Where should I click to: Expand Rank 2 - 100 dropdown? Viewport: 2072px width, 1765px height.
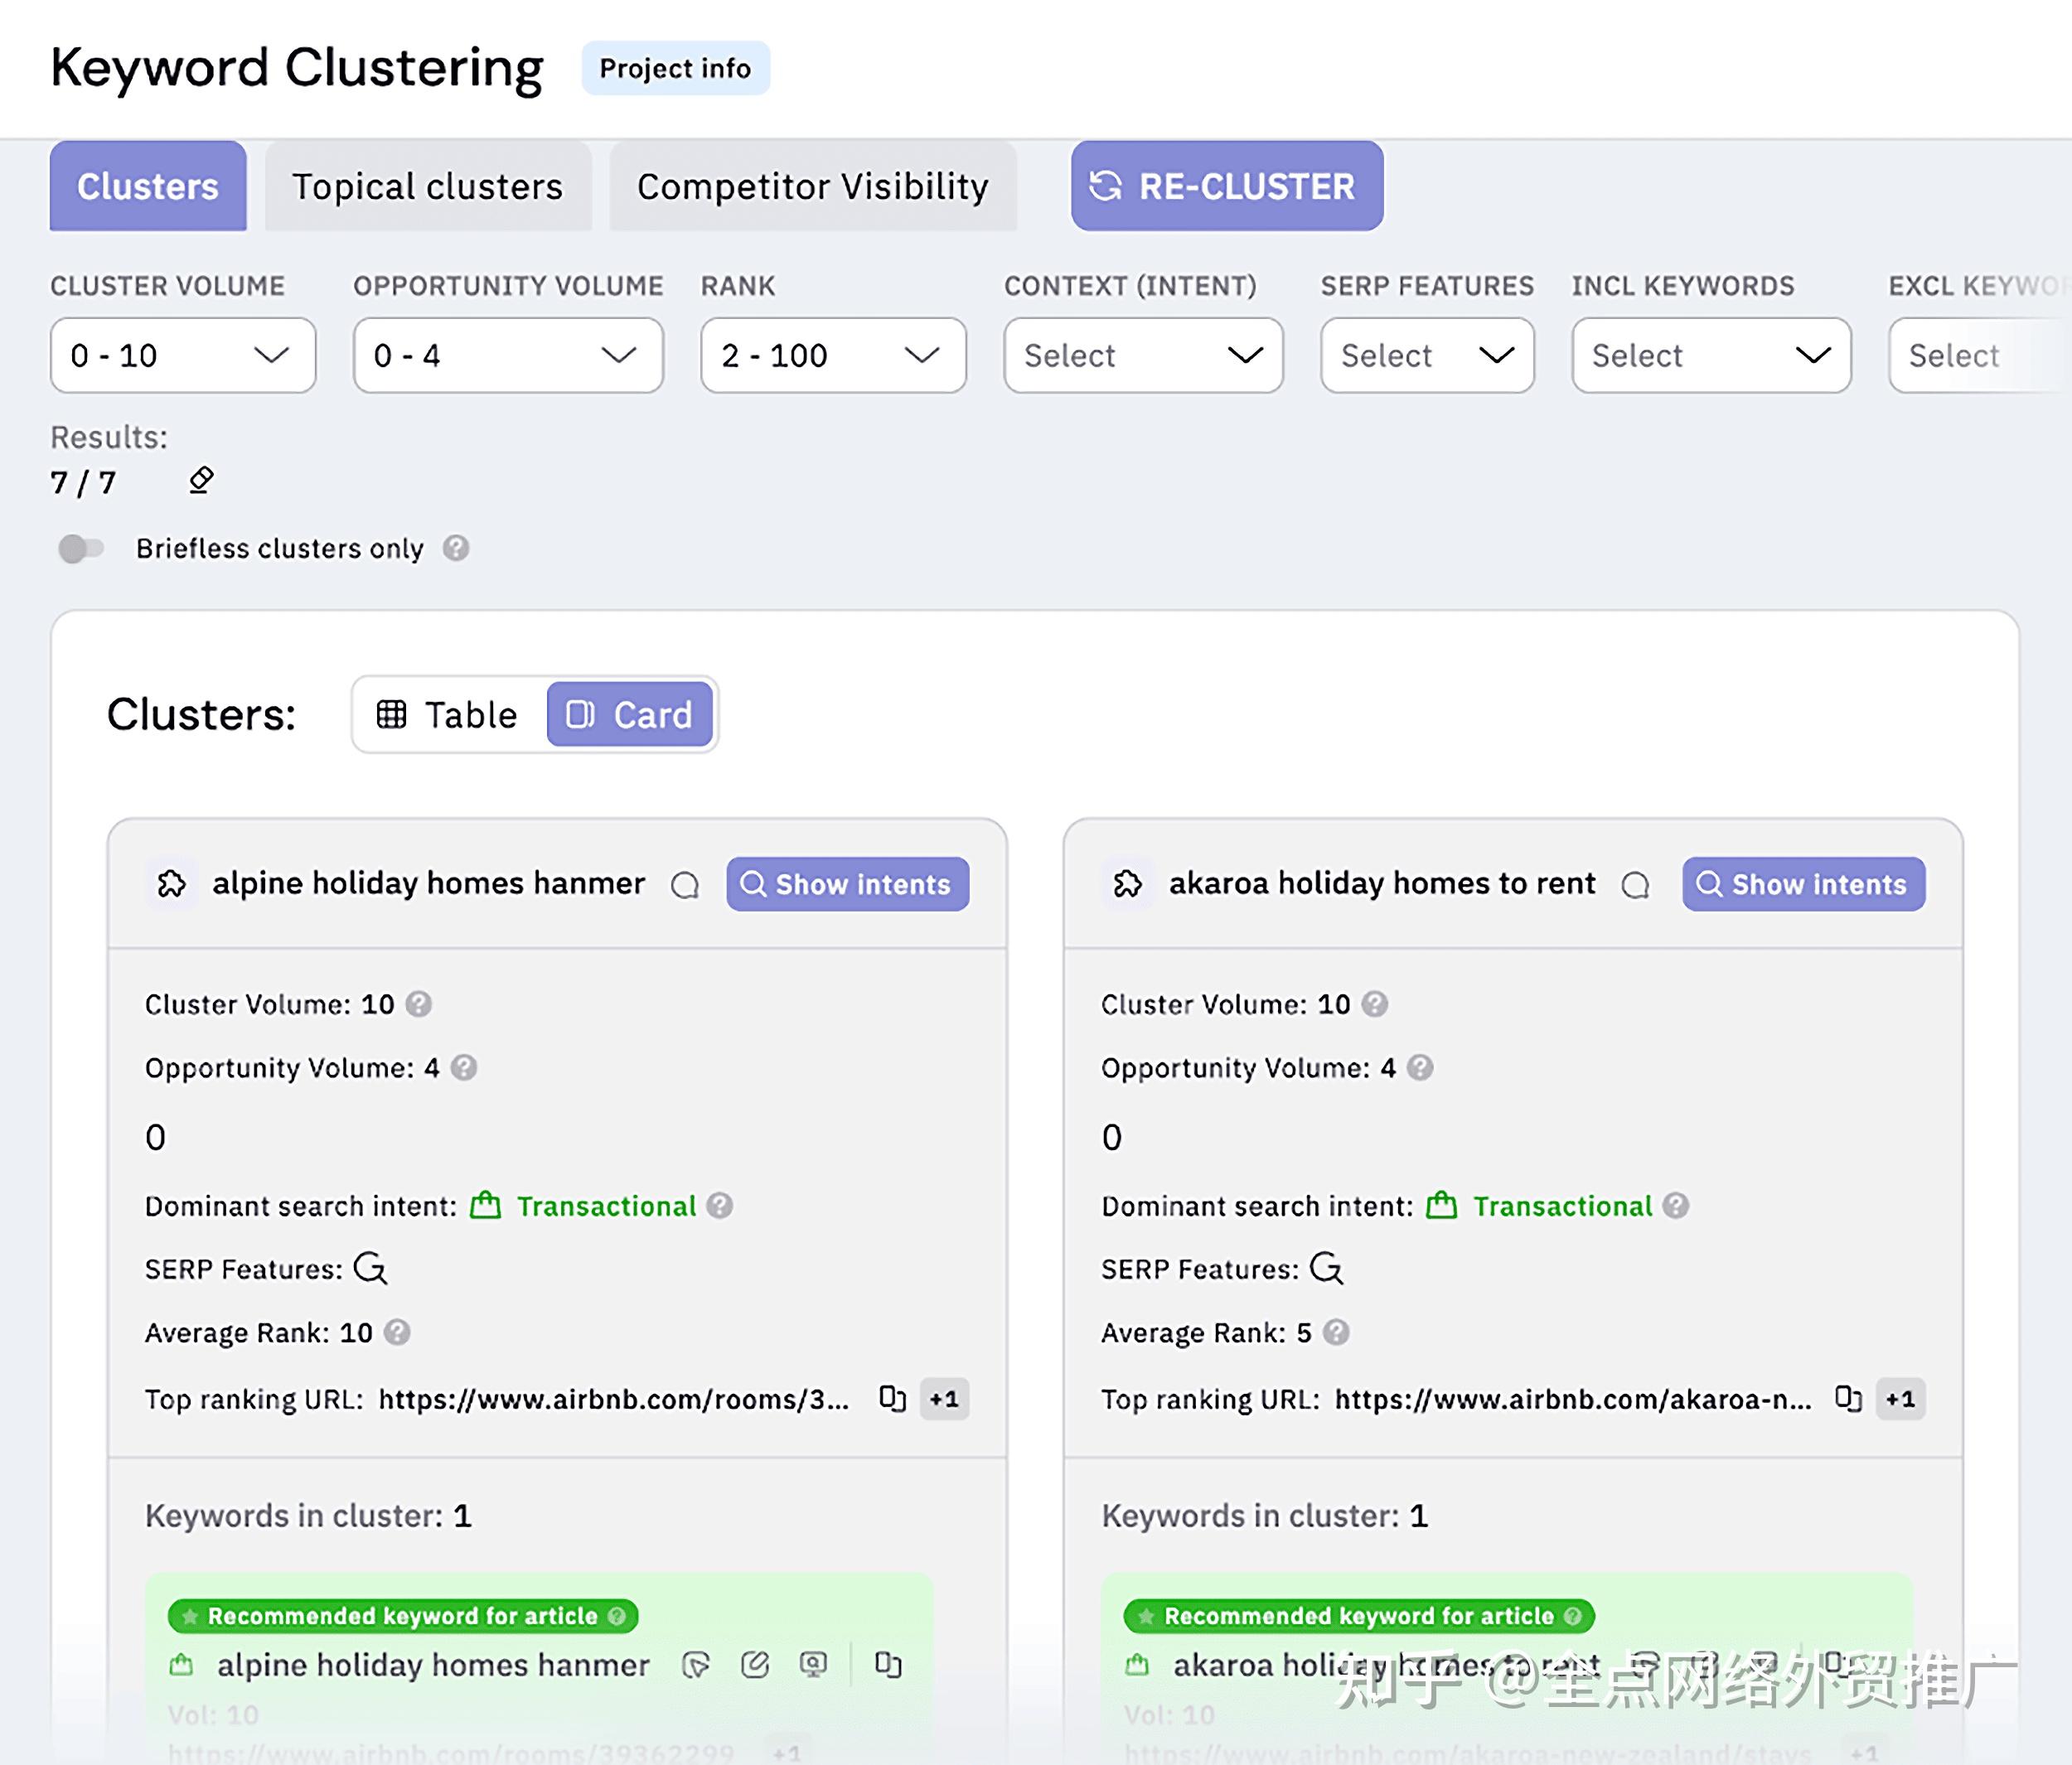click(x=833, y=355)
